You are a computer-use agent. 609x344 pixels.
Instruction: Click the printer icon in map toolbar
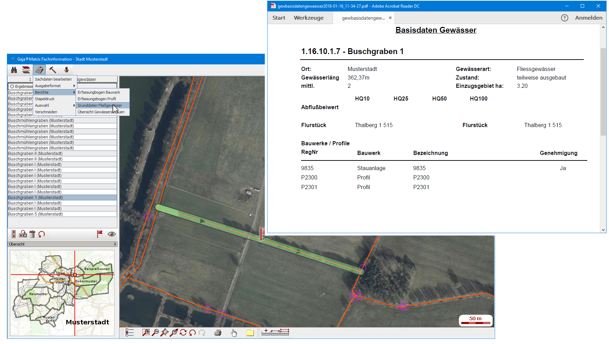pyautogui.click(x=218, y=333)
